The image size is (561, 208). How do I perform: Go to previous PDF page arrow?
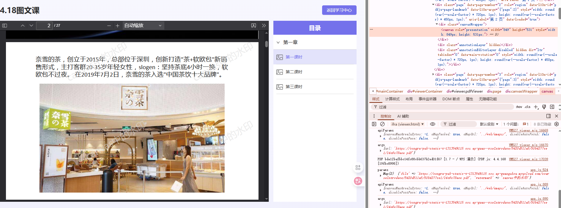click(x=23, y=26)
